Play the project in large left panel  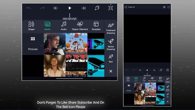pos(70,8)
